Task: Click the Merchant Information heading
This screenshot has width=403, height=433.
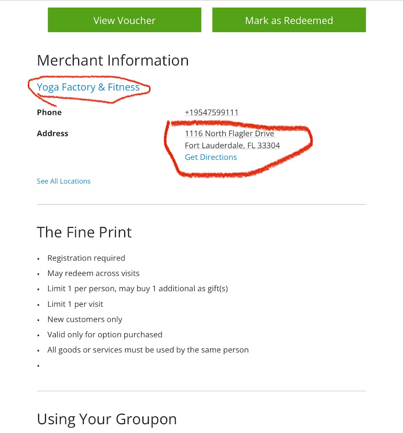Action: pos(112,60)
